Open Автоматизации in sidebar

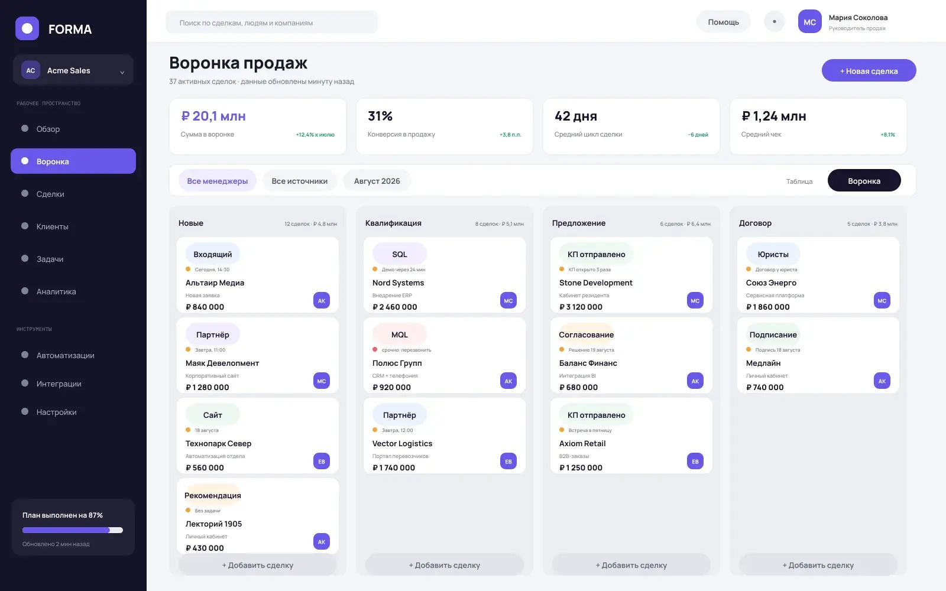pos(73,355)
